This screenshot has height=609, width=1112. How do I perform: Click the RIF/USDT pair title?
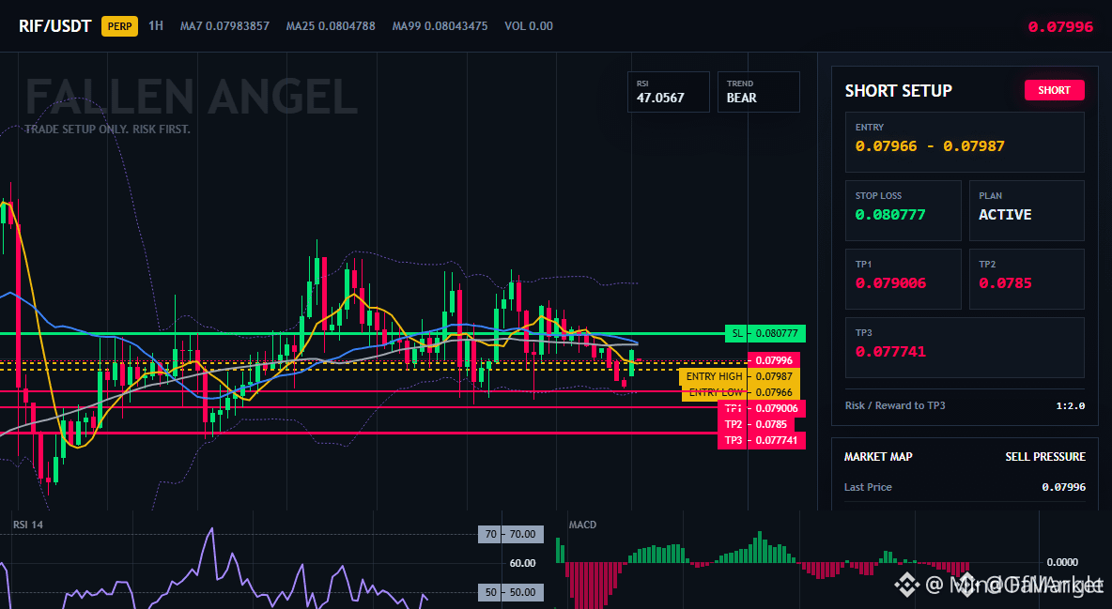pos(54,26)
